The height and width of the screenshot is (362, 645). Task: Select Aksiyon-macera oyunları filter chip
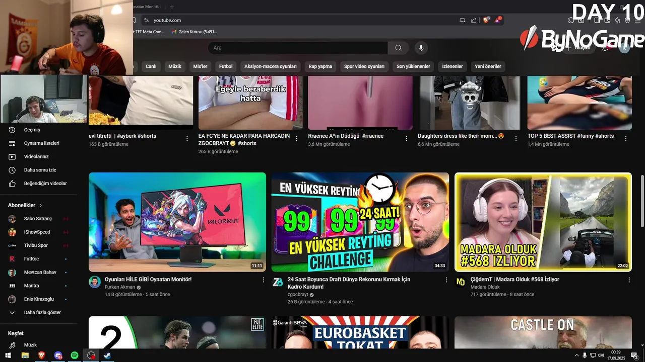pyautogui.click(x=271, y=66)
